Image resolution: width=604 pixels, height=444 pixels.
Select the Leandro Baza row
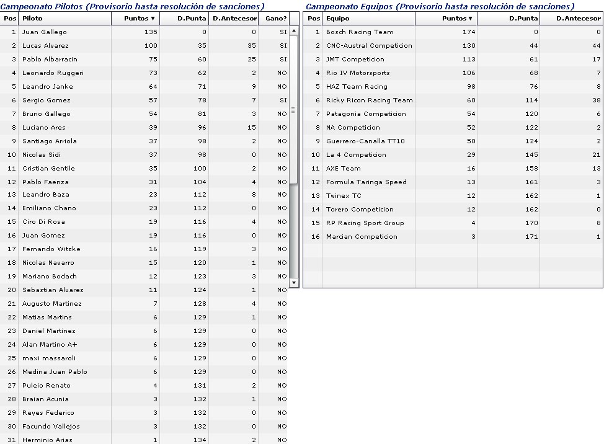pyautogui.click(x=144, y=195)
